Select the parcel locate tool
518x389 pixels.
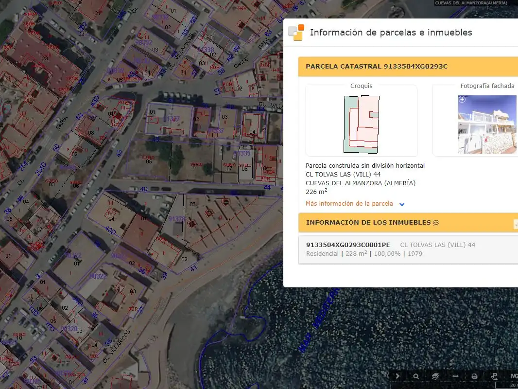tap(494, 376)
